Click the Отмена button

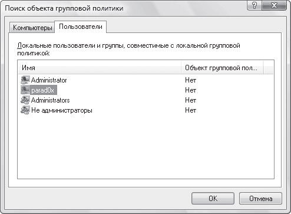[x=260, y=199]
